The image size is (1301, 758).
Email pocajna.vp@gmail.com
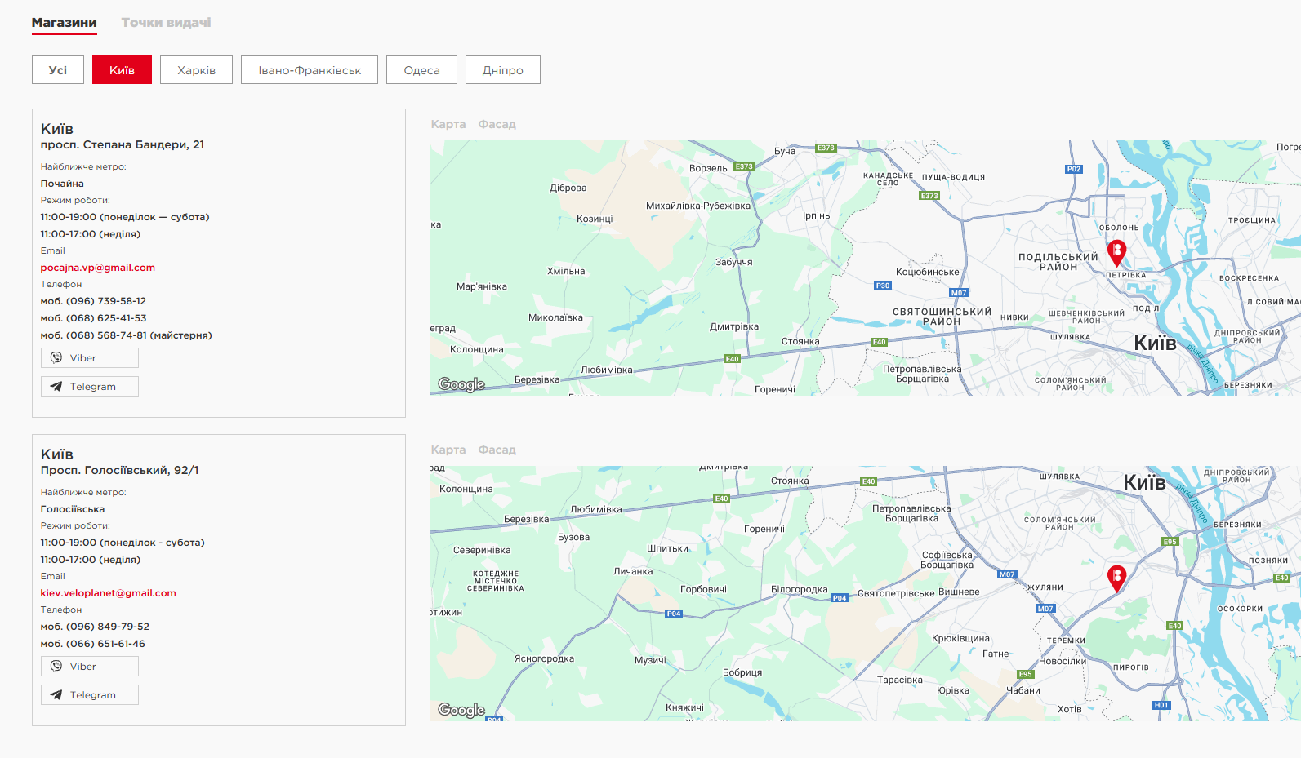tap(98, 268)
